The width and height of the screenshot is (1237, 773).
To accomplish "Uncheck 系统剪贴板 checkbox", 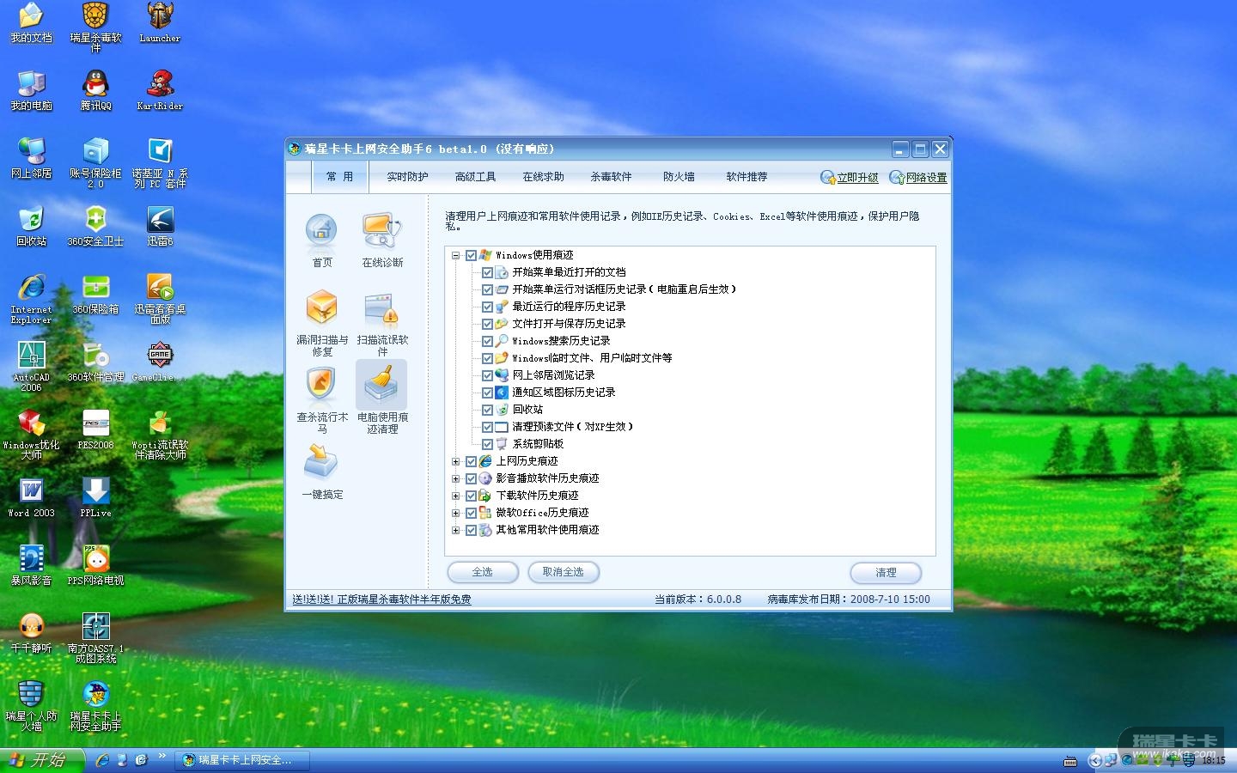I will tap(487, 444).
